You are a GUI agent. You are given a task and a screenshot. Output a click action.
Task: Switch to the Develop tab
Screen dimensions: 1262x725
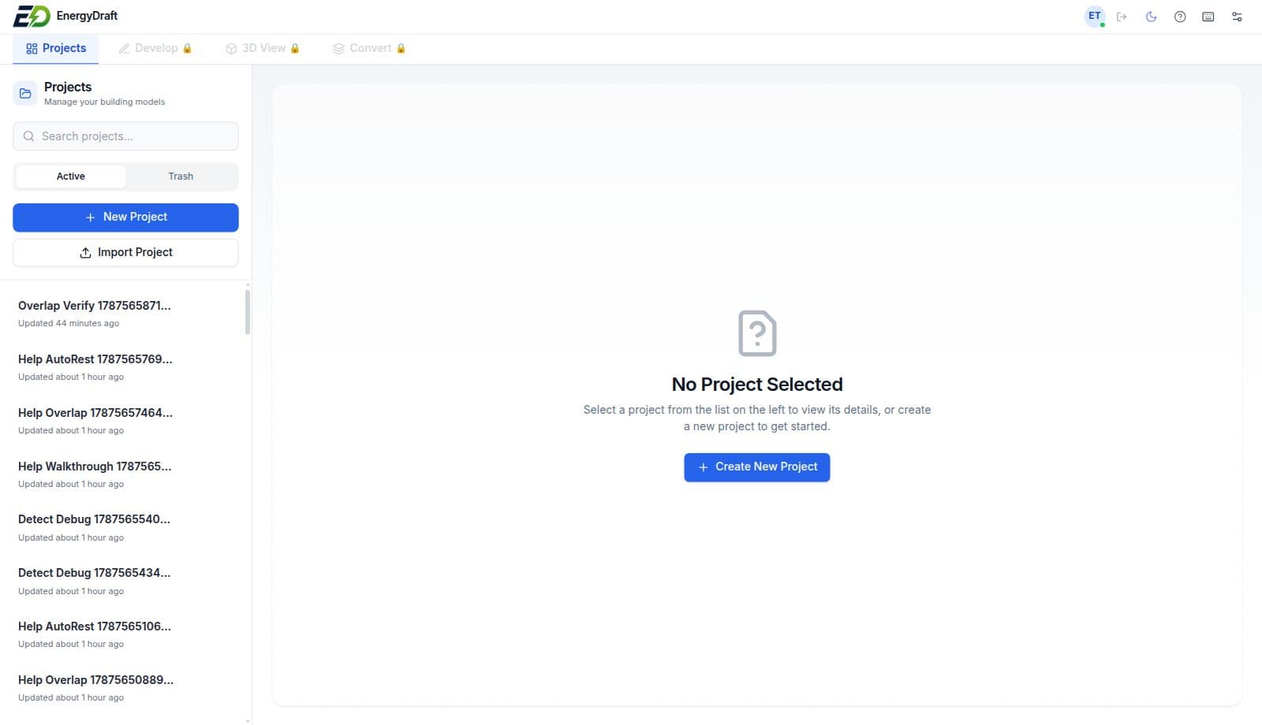[155, 48]
